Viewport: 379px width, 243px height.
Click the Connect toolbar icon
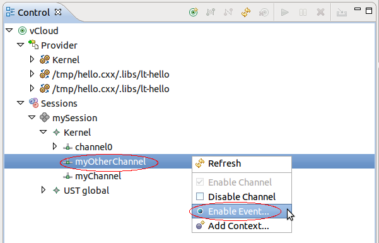click(211, 12)
